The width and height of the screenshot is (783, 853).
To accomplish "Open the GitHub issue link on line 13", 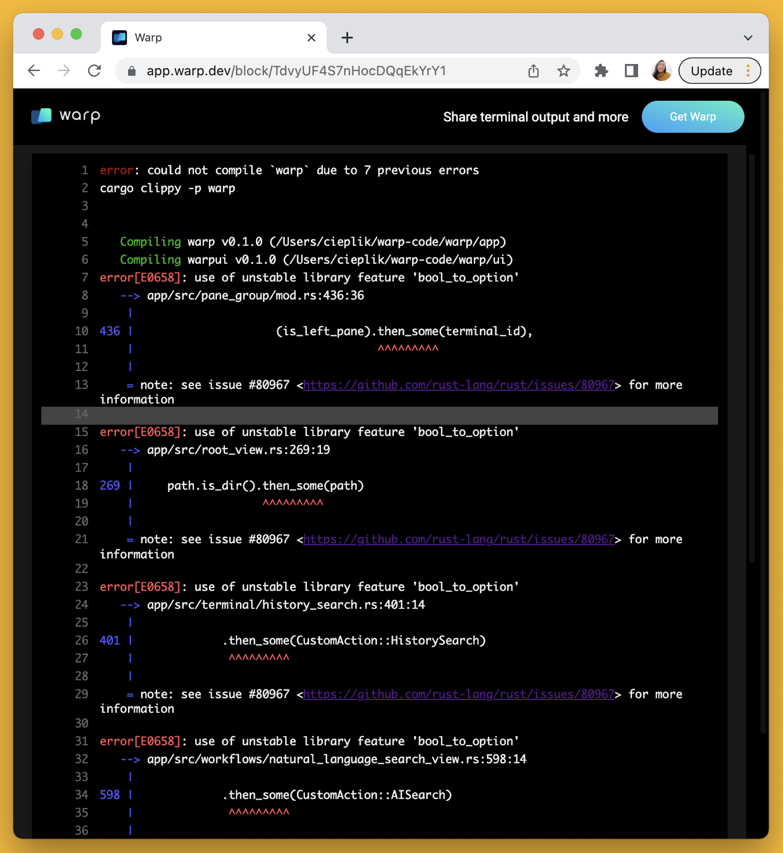I will point(458,385).
